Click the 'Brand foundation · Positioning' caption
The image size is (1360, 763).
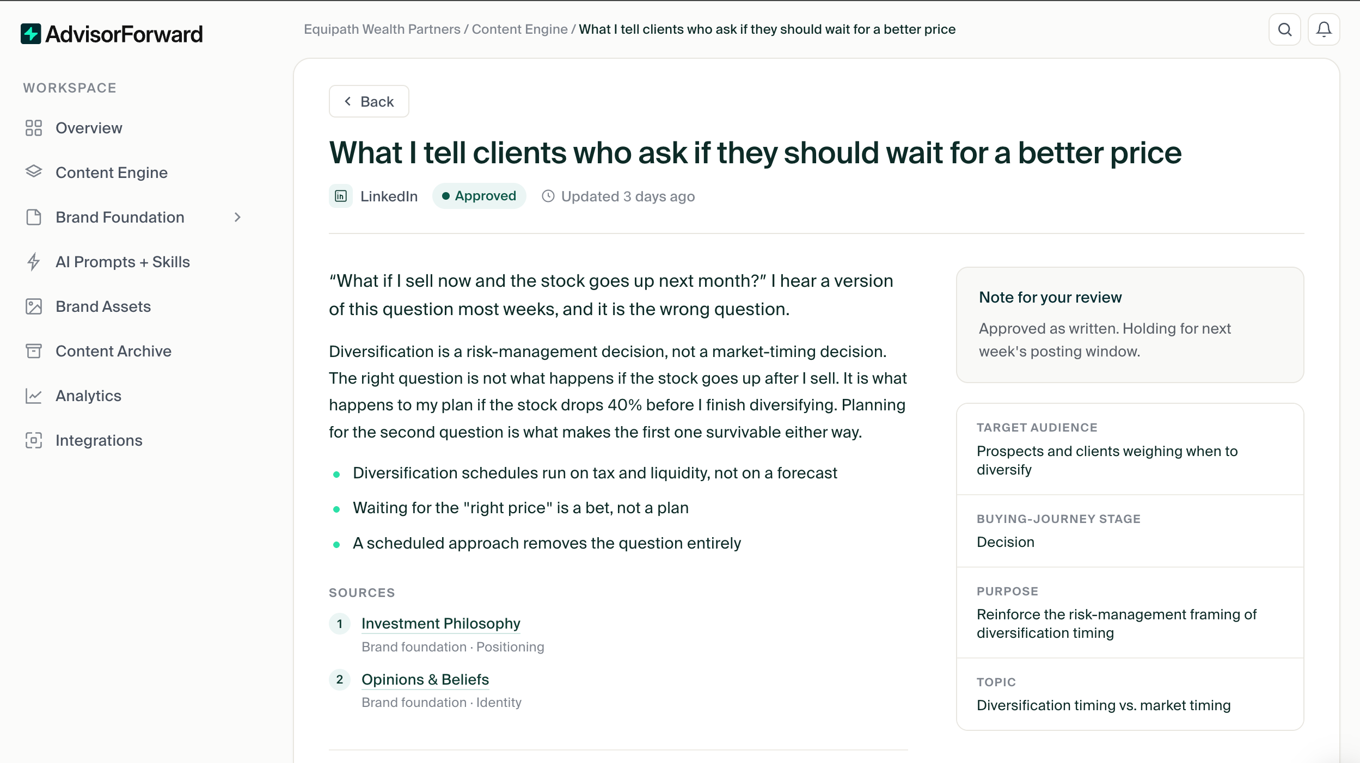(x=453, y=647)
